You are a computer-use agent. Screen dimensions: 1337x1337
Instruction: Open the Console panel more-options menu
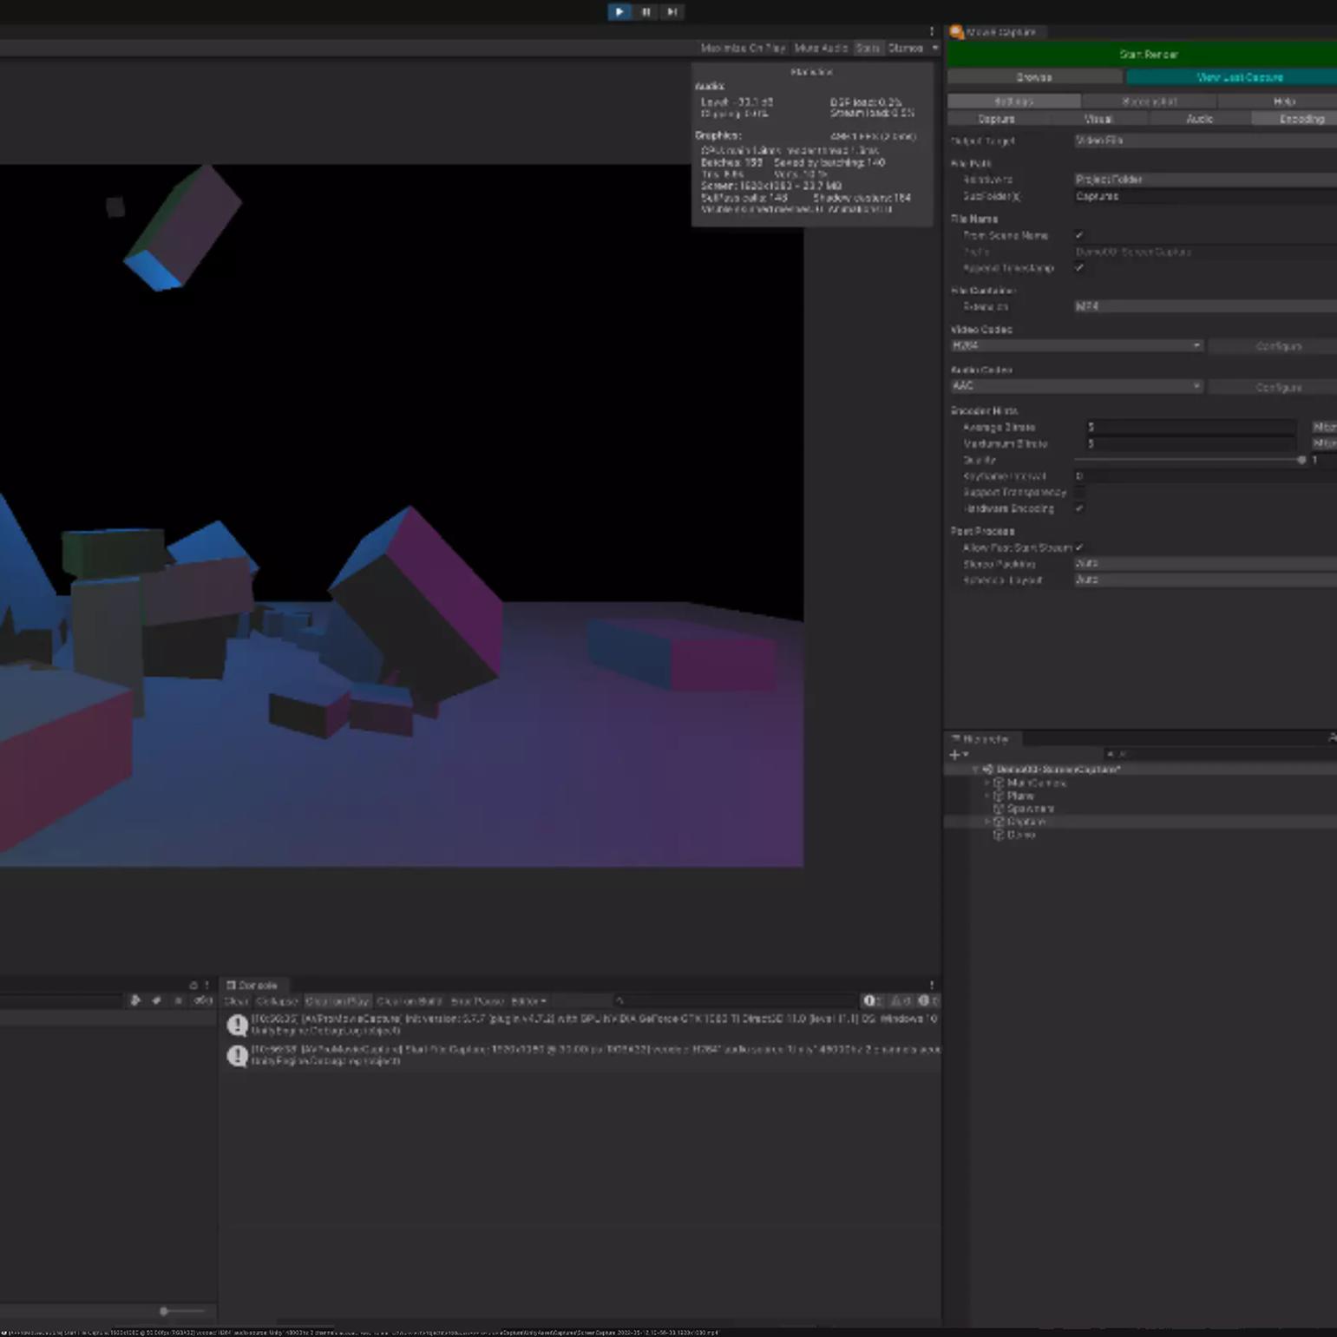932,986
